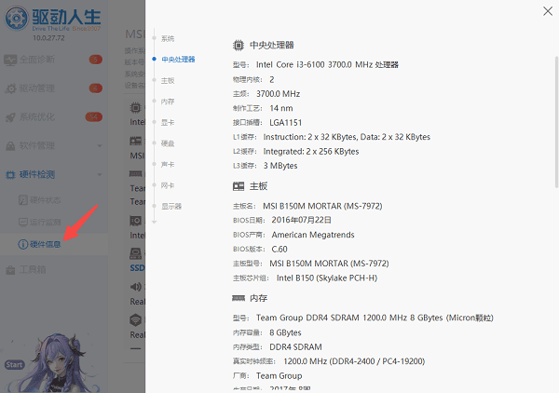
Task: Jump to 显示器 section in navigation
Action: [x=171, y=207]
